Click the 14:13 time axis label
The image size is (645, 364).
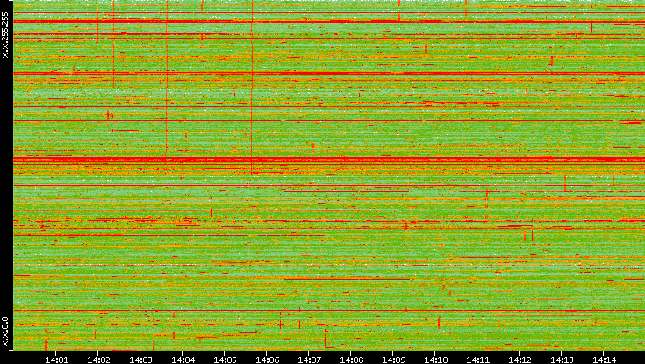click(562, 360)
